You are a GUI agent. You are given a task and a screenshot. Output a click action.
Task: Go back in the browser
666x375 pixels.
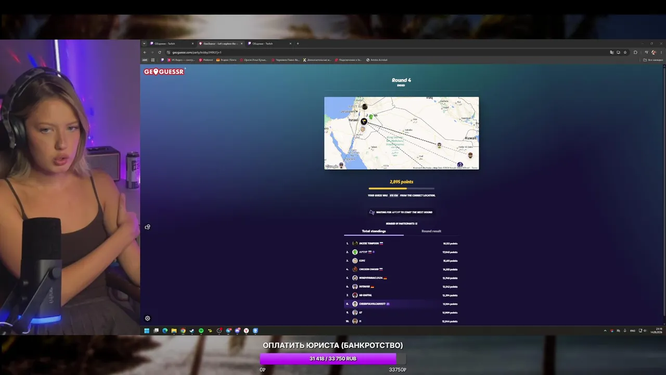point(145,52)
